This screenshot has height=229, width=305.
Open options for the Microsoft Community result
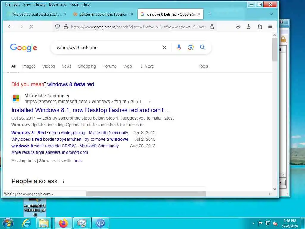(x=150, y=101)
